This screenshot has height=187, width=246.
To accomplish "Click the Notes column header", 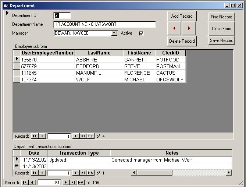I will click(171, 153).
